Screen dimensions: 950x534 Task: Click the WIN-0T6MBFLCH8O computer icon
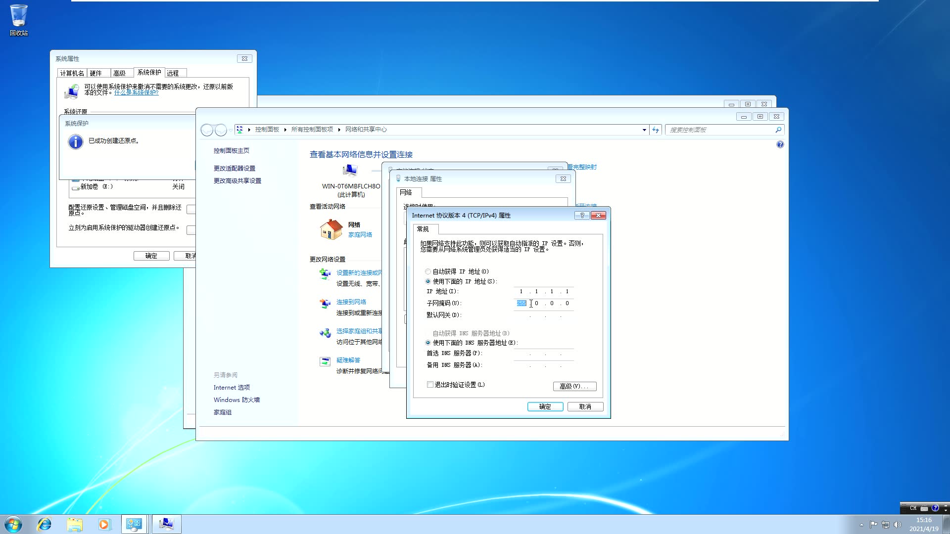click(x=350, y=171)
